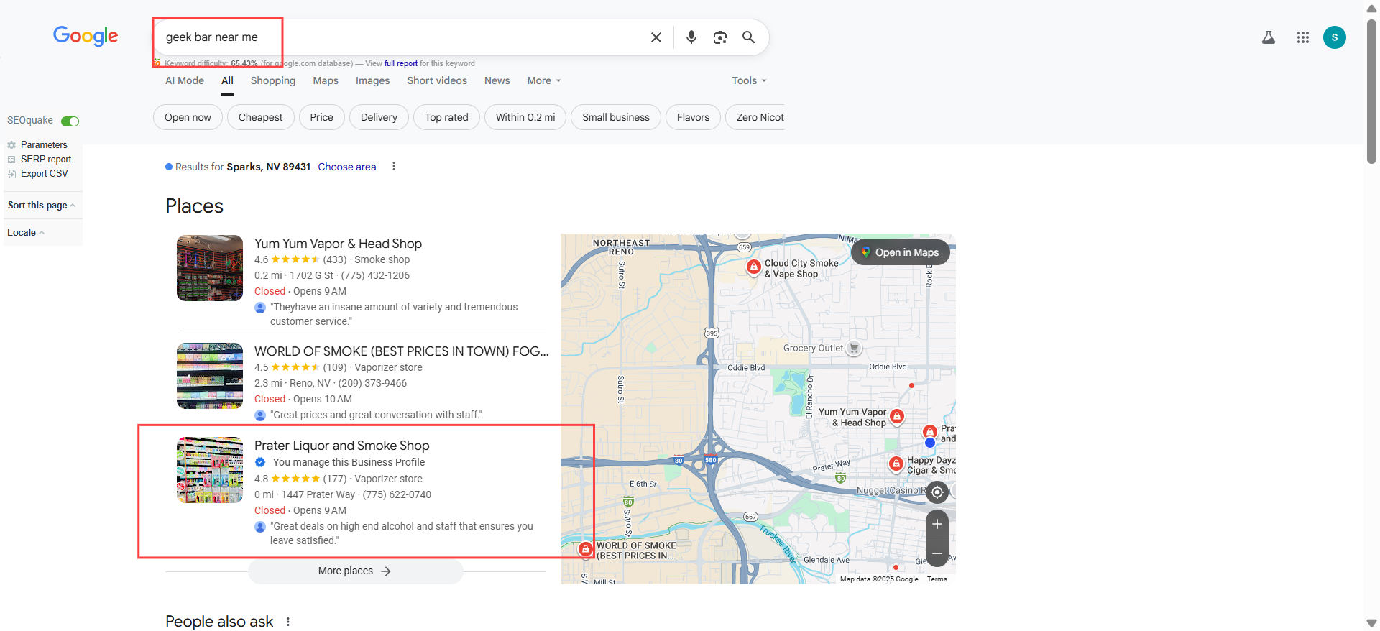Enable the Top rated filter chip

tap(446, 117)
